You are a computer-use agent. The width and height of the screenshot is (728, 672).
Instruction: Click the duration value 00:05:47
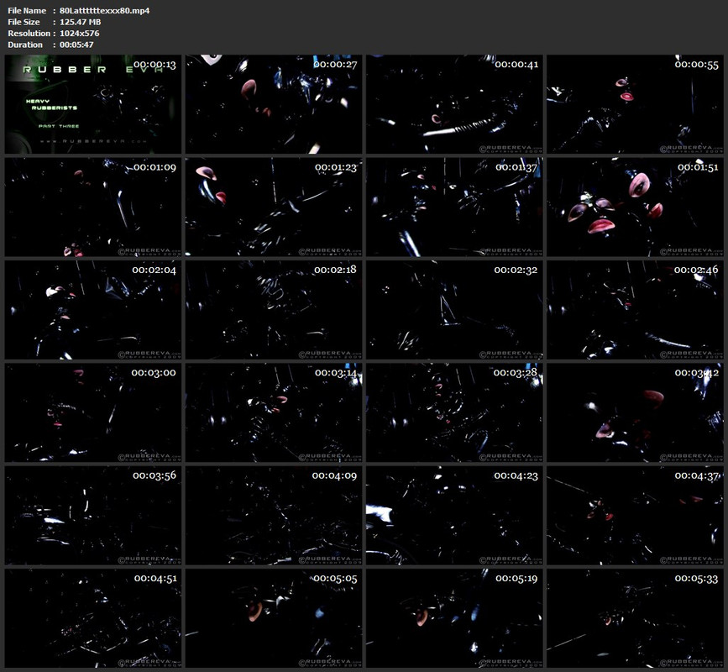(x=76, y=45)
